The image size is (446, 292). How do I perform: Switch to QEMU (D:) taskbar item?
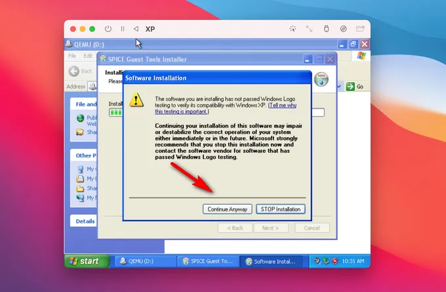(144, 261)
